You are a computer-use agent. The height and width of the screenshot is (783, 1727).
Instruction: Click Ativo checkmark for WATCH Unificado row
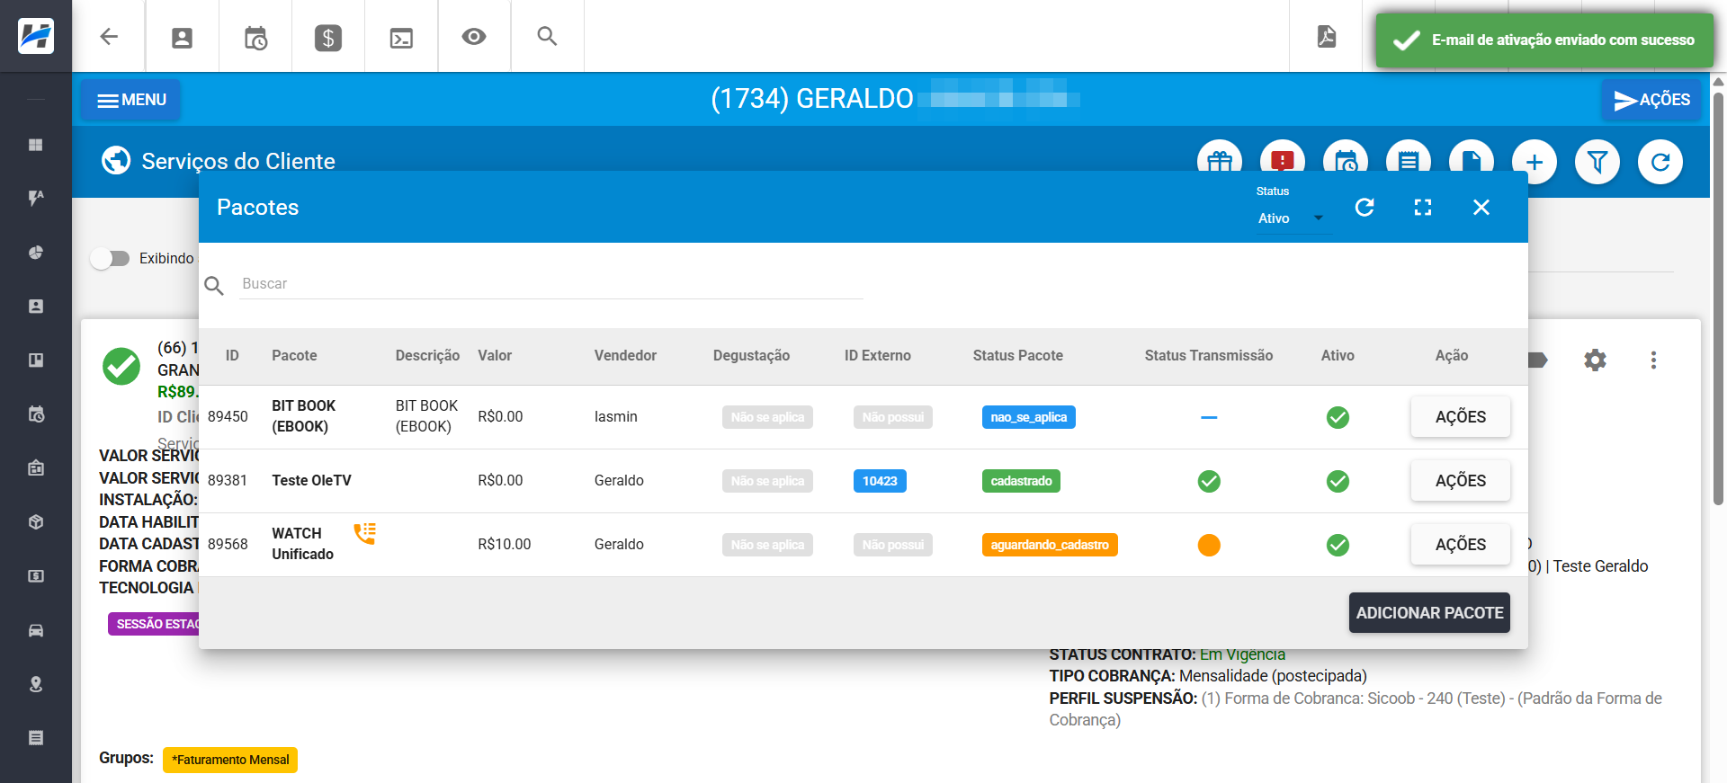tap(1338, 545)
